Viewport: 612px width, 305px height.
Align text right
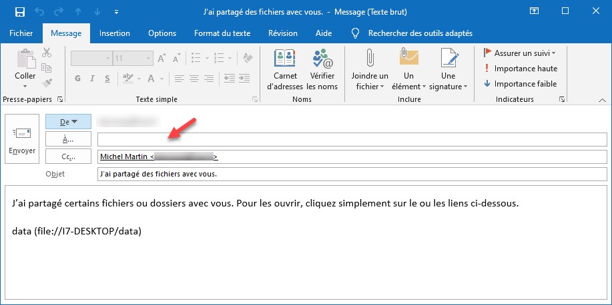(209, 79)
